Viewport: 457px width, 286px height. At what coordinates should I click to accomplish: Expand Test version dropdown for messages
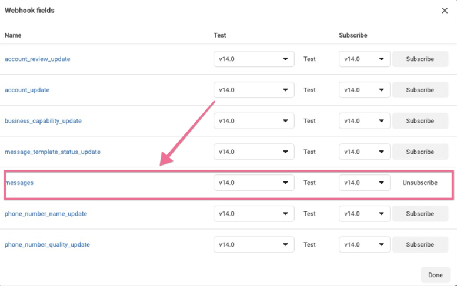coord(254,183)
